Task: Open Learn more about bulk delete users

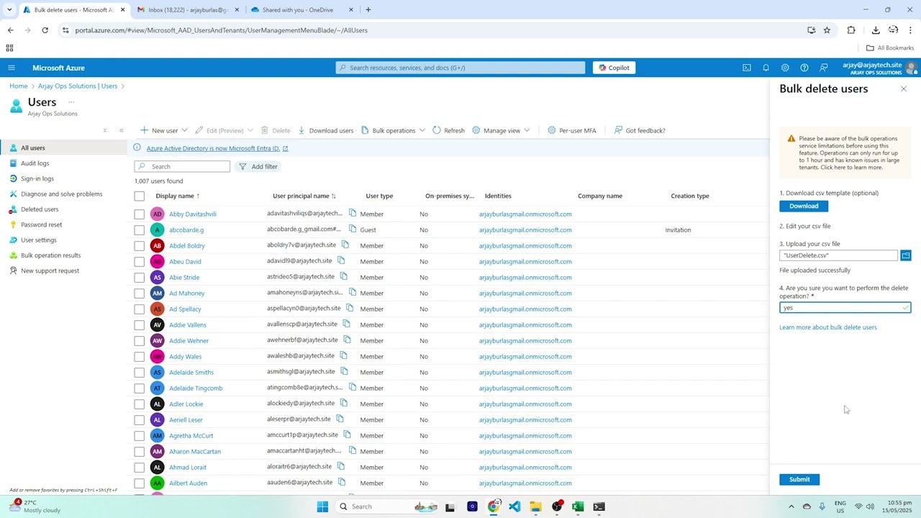Action: pos(827,327)
